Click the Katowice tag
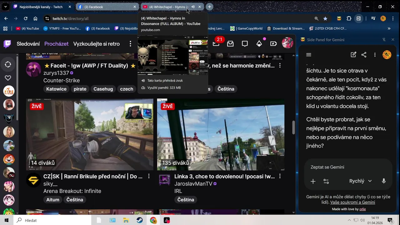 click(56, 89)
